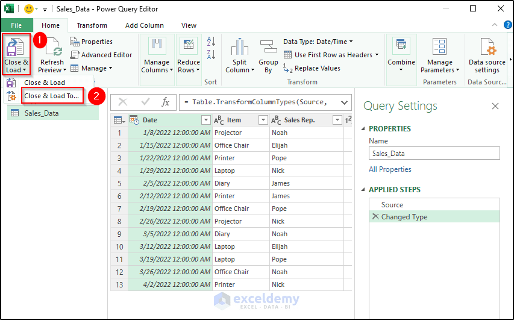Collapse the ribbon with the caret
The image size is (514, 320).
point(495,25)
